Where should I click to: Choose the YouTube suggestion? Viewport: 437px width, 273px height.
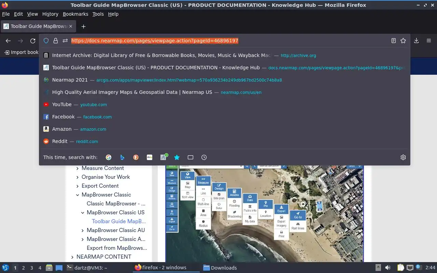point(225,104)
